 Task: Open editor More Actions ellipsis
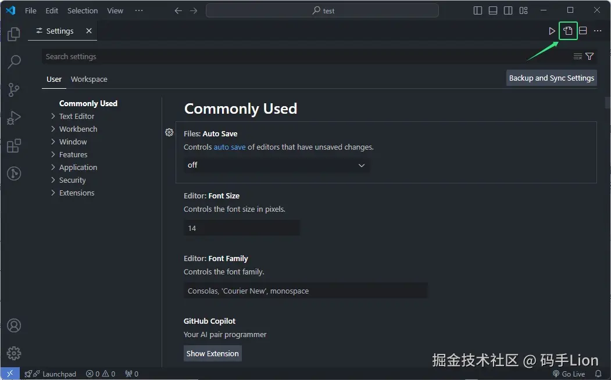point(598,31)
